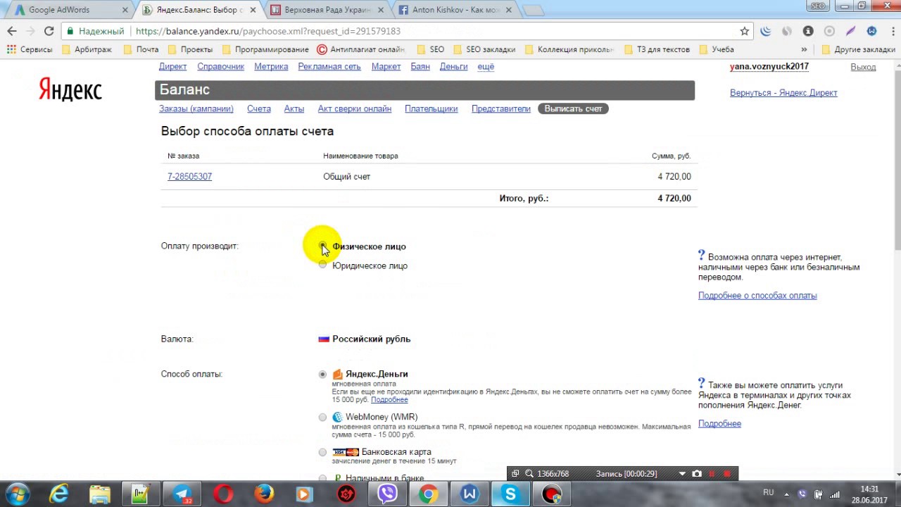
Task: Open the Представители section
Action: [501, 108]
